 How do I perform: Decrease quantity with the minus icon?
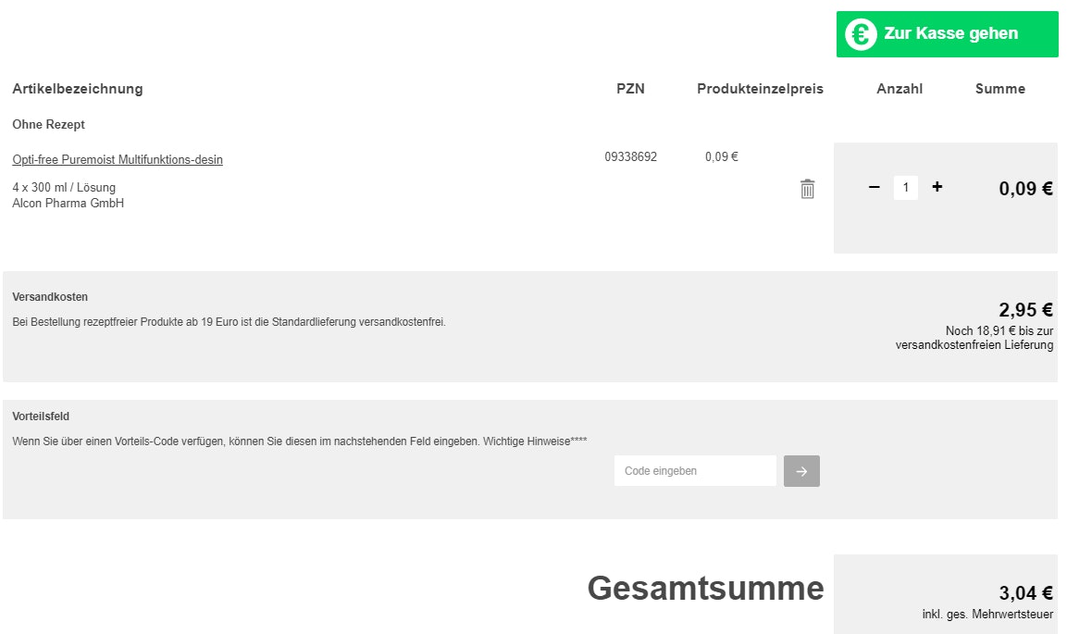coord(874,188)
